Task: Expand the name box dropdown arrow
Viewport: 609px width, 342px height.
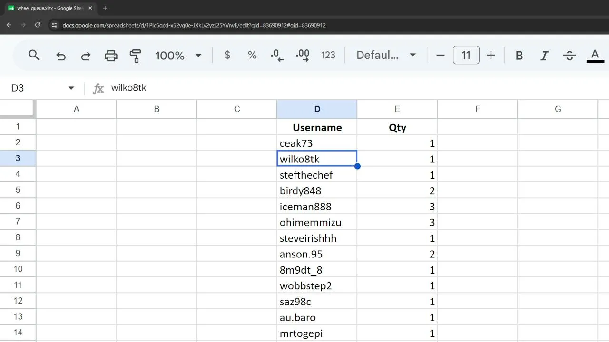Action: [x=71, y=88]
